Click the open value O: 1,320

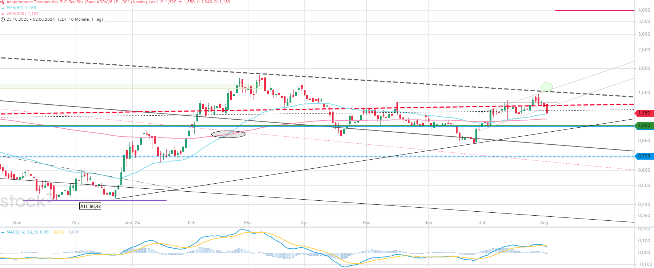[x=168, y=2]
